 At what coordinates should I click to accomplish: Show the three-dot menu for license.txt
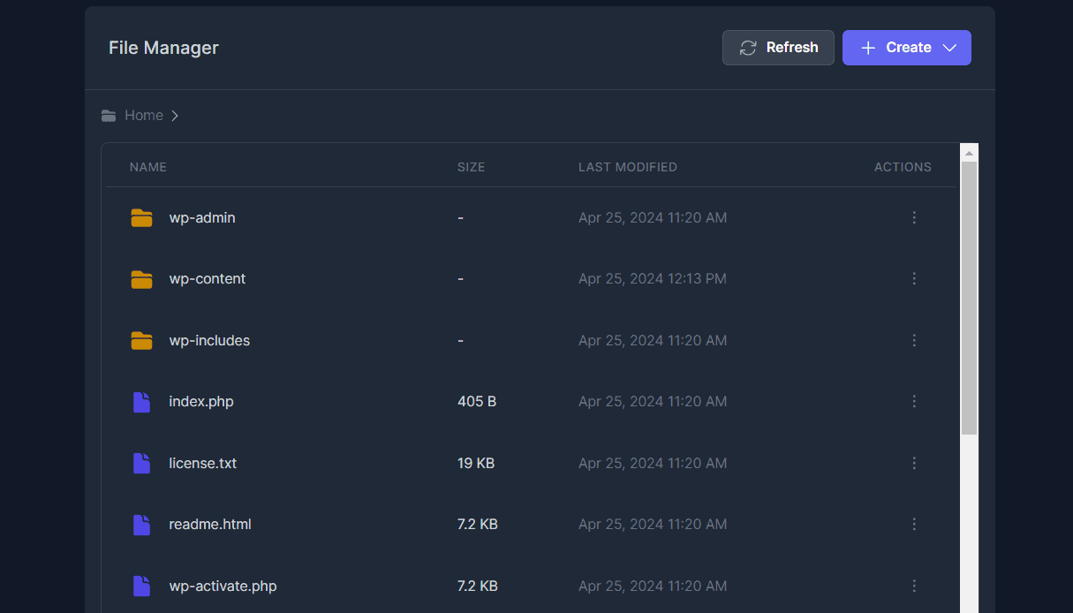[914, 463]
